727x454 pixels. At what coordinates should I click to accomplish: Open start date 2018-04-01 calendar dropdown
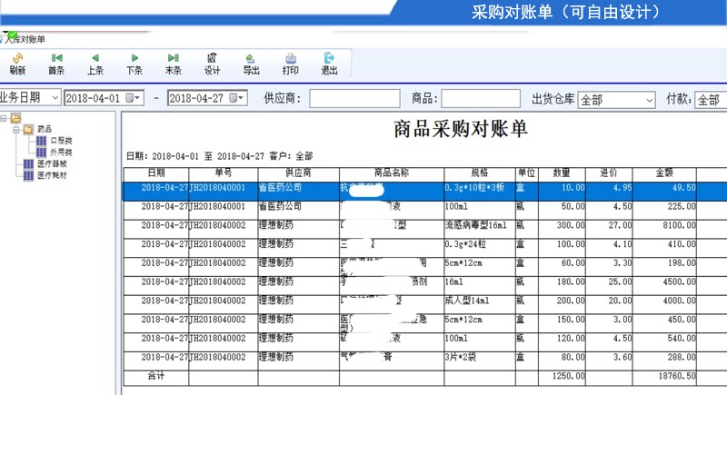[133, 98]
